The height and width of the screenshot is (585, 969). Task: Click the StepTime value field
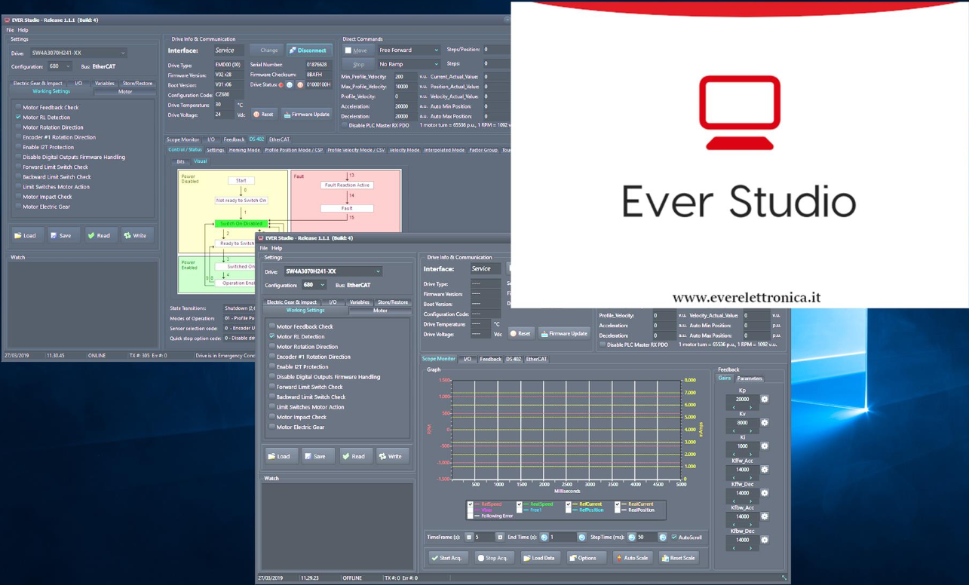pos(647,538)
